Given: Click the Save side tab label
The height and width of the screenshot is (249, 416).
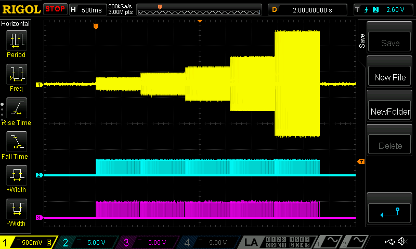Looking at the screenshot, I should (362, 41).
